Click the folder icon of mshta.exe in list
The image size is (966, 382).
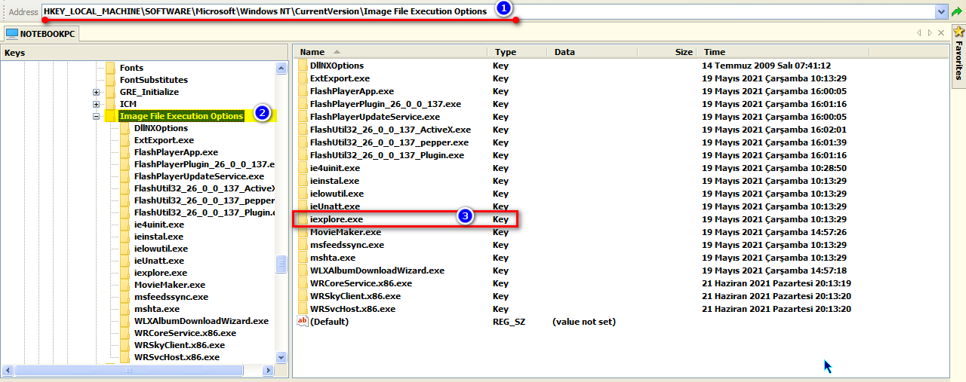(x=303, y=258)
